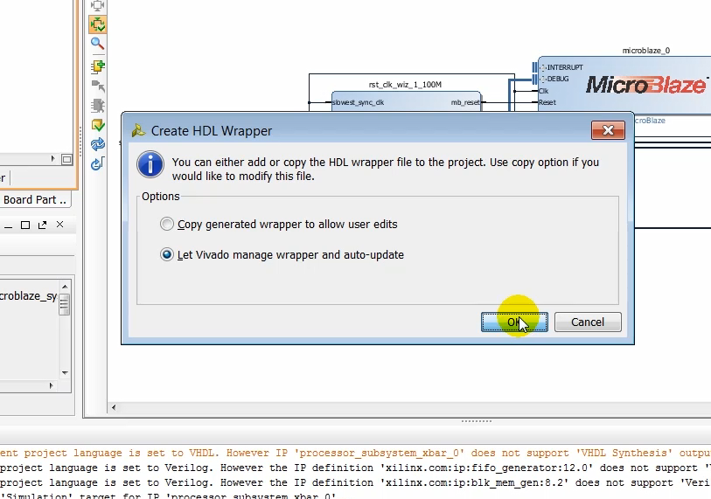The image size is (711, 499).
Task: Run Validate Design from the diagram toolbar
Action: (x=97, y=125)
